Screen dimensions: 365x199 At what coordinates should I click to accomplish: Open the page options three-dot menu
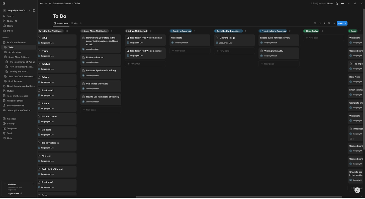(x=342, y=3)
